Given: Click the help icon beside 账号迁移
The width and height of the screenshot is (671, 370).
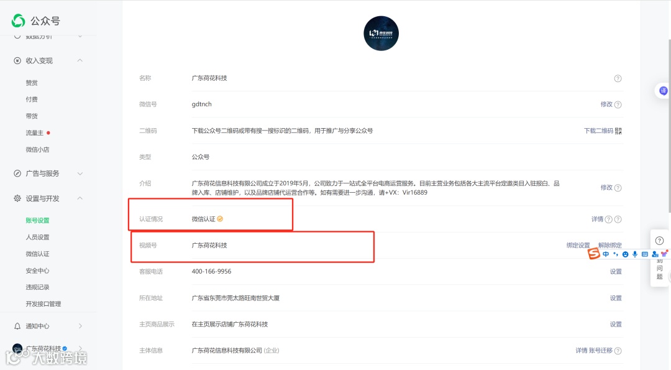Looking at the screenshot, I should pyautogui.click(x=618, y=351).
